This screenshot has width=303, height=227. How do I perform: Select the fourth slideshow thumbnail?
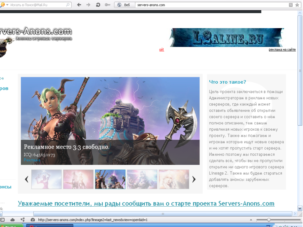[142, 179]
